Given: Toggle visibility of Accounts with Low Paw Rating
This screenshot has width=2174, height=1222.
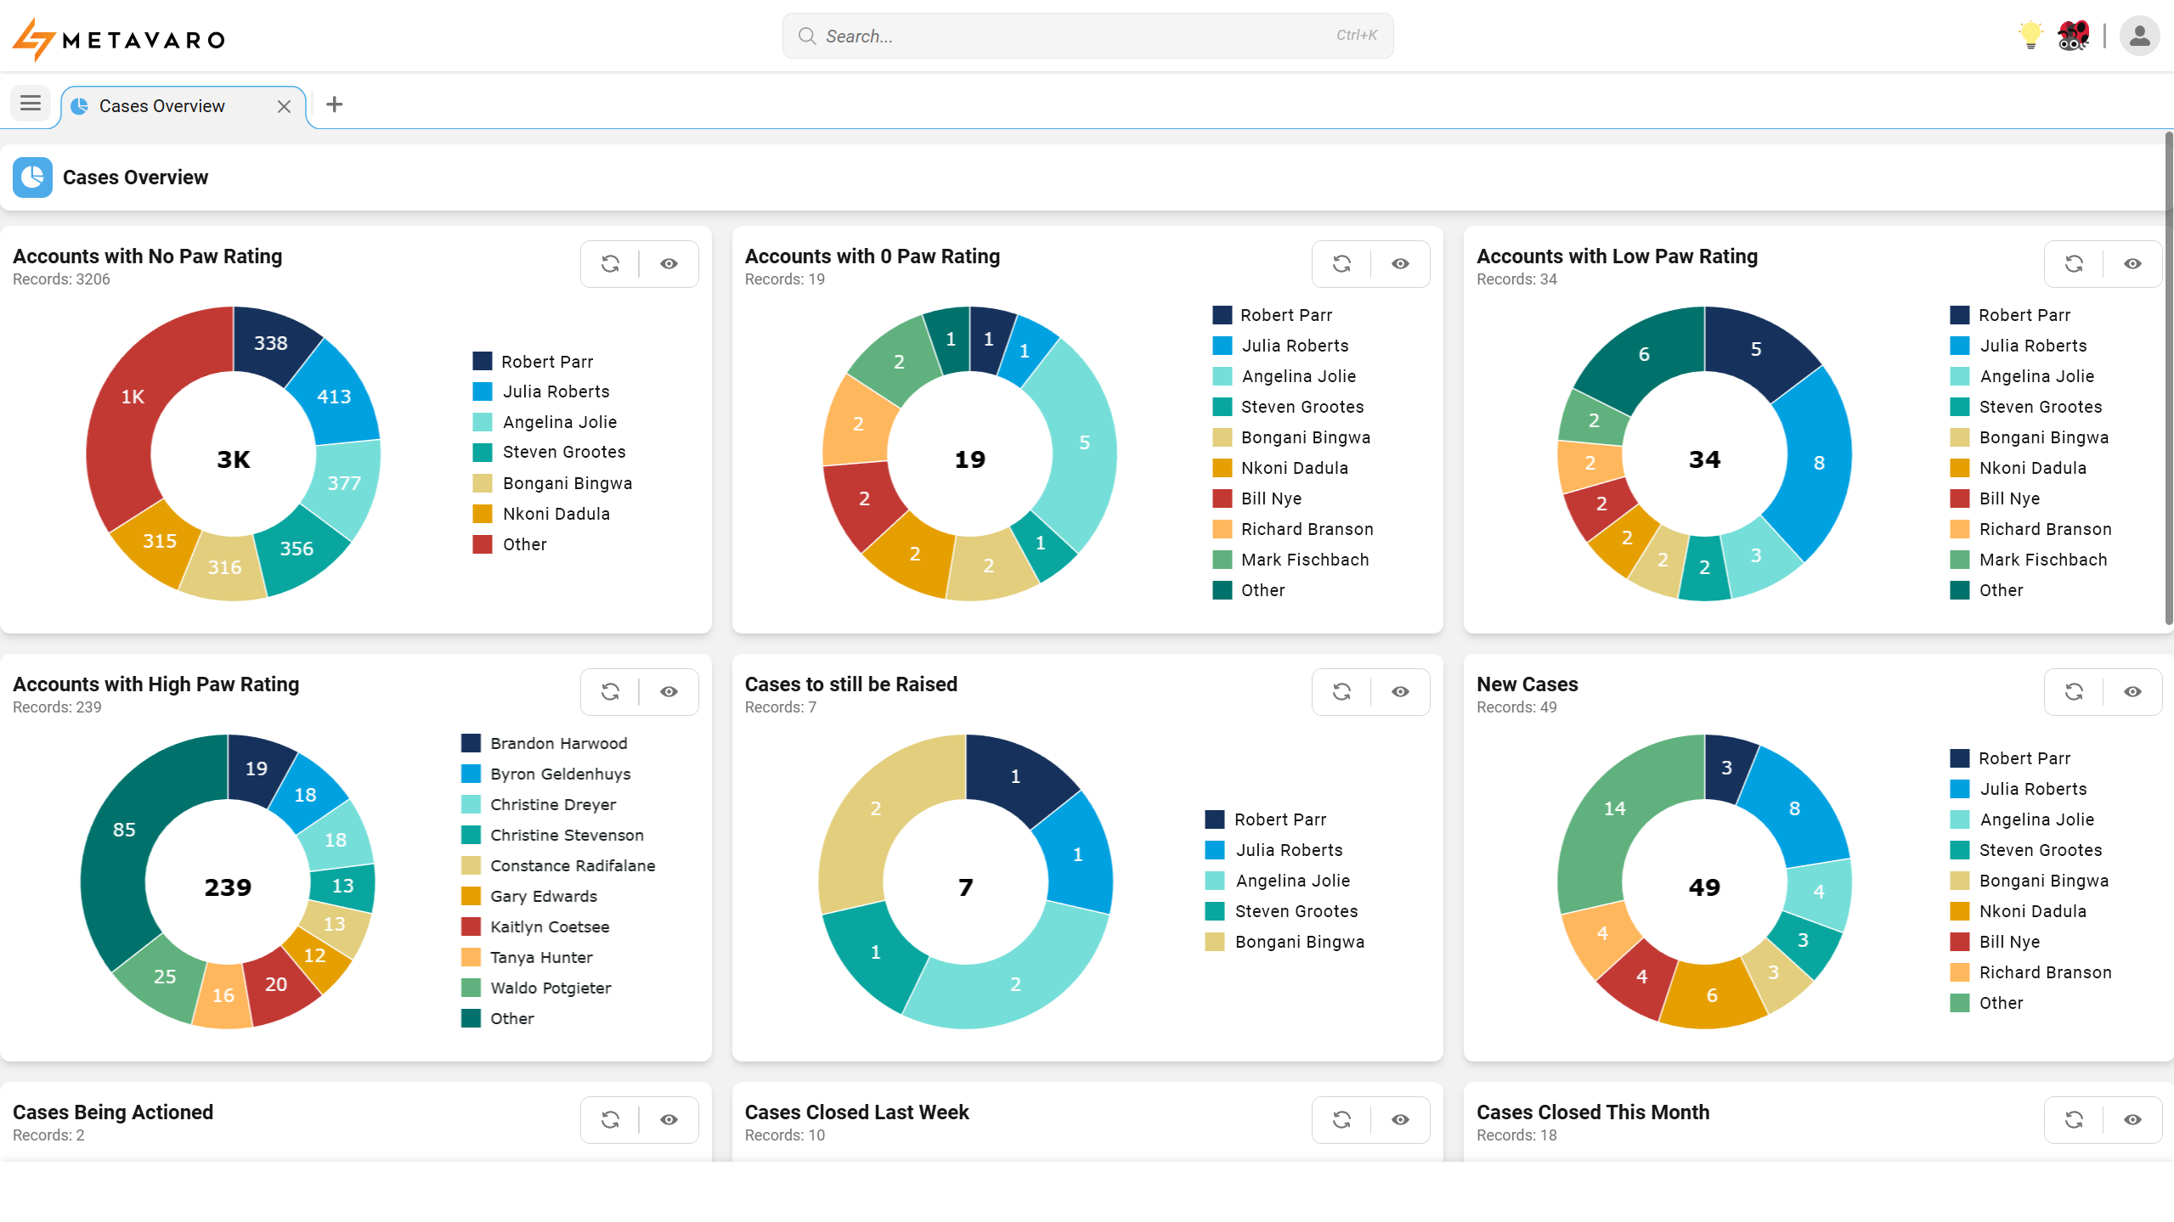Looking at the screenshot, I should [2132, 264].
